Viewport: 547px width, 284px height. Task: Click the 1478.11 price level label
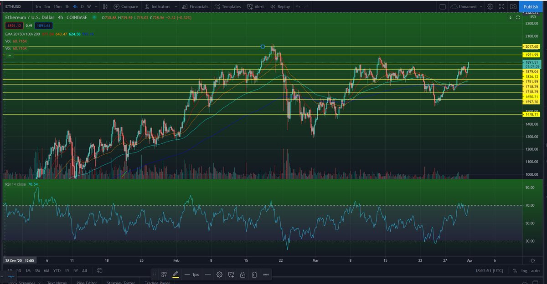click(x=532, y=115)
